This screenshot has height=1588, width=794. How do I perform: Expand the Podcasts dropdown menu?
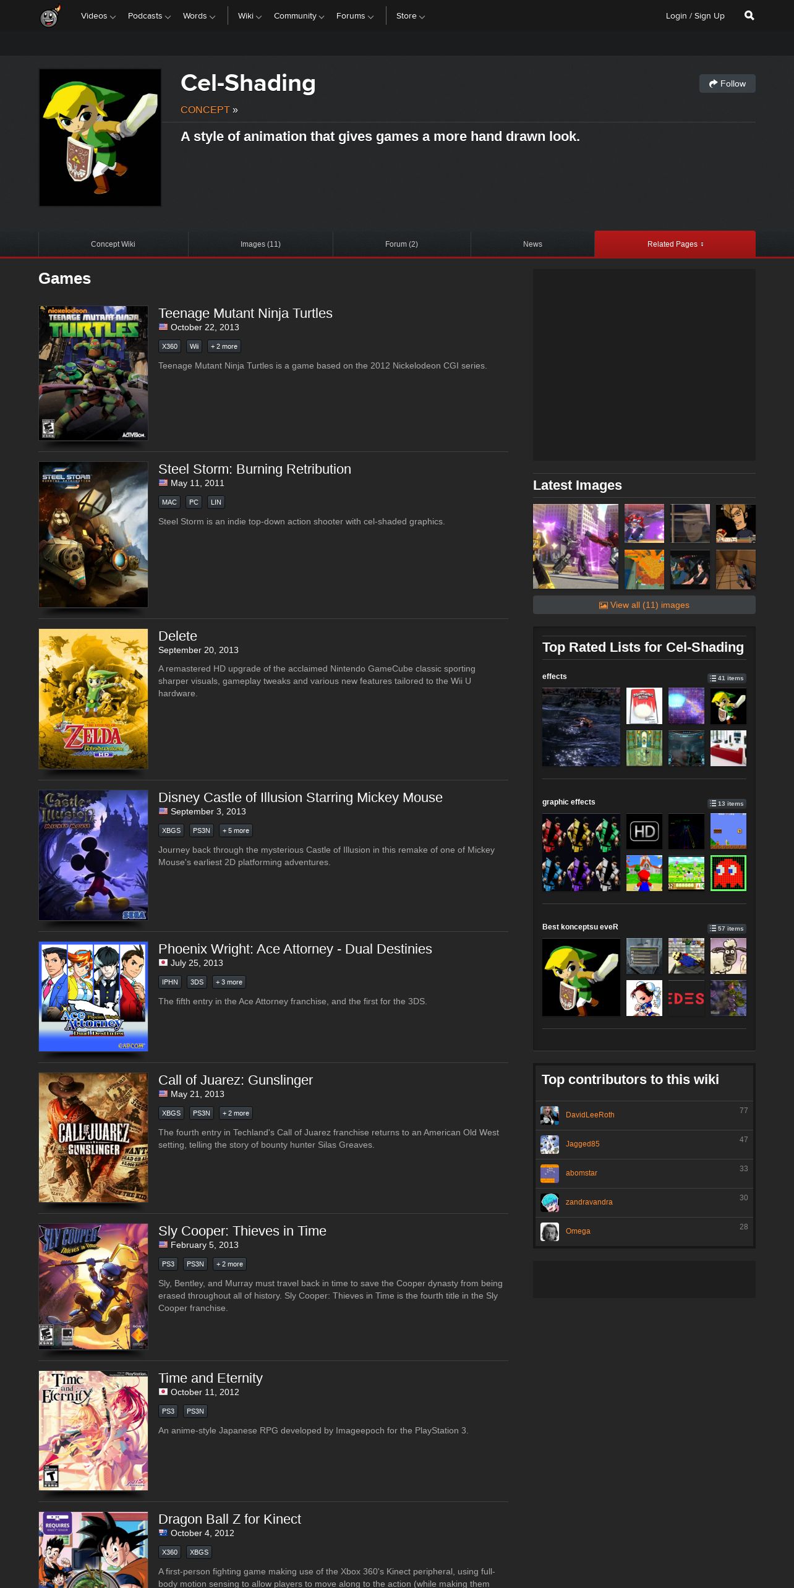point(148,16)
